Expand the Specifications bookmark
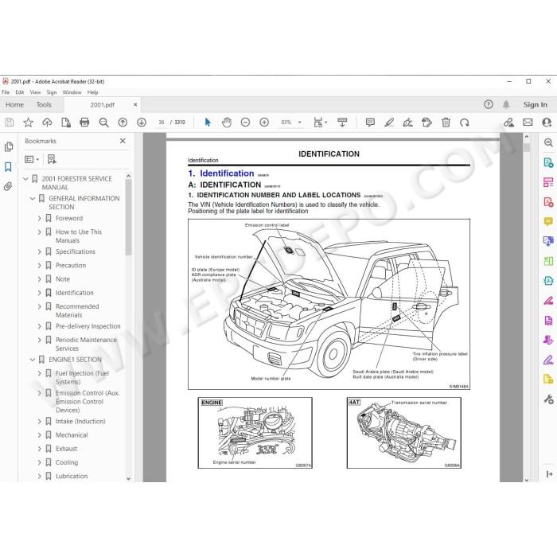Screen dimensions: 557x557 [40, 252]
